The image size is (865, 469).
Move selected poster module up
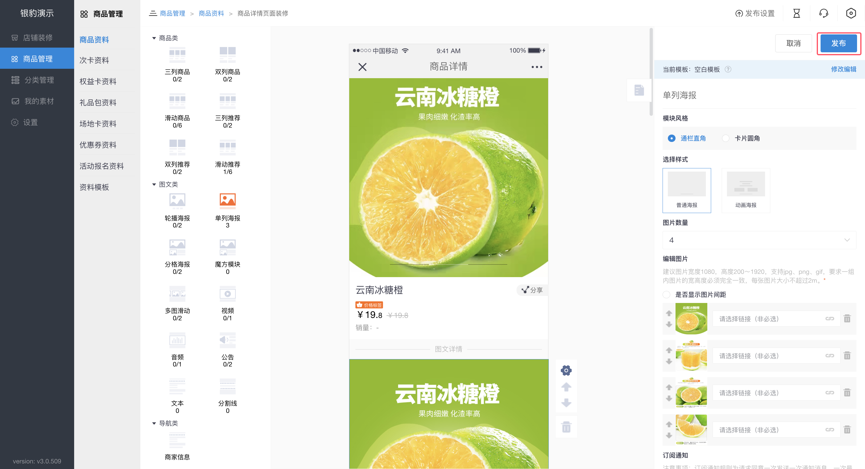(x=566, y=387)
